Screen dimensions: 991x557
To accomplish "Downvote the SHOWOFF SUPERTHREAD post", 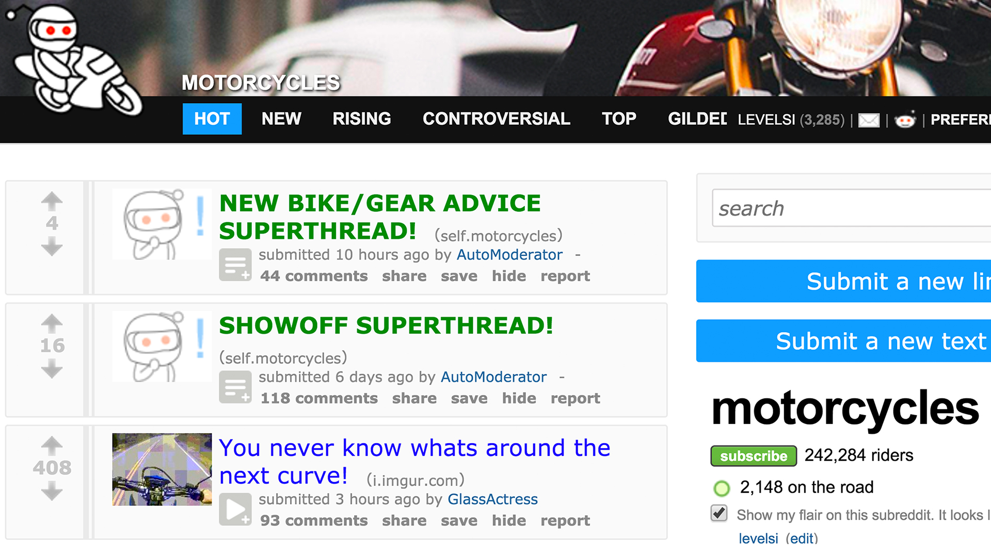I will click(x=52, y=369).
